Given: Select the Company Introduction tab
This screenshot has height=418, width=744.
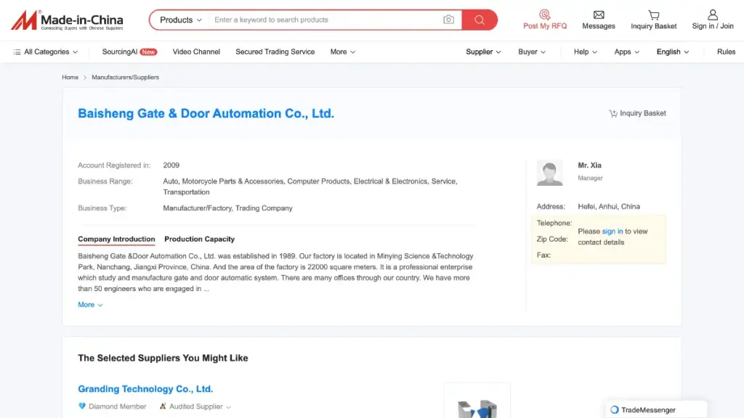Looking at the screenshot, I should [116, 239].
